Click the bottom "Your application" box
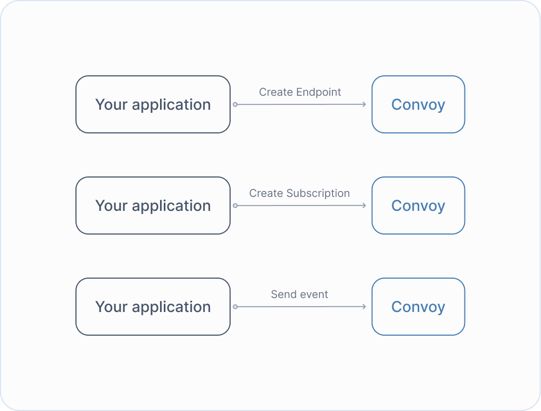This screenshot has height=411, width=541. (153, 307)
